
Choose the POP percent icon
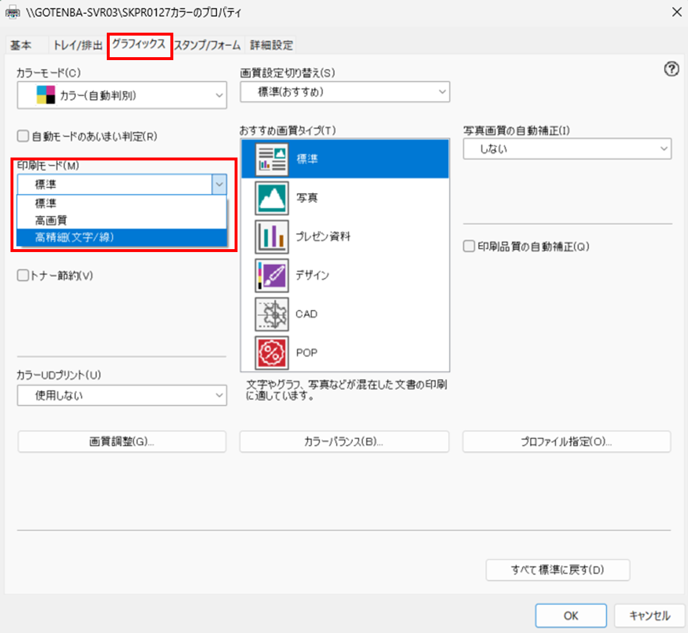click(x=272, y=352)
